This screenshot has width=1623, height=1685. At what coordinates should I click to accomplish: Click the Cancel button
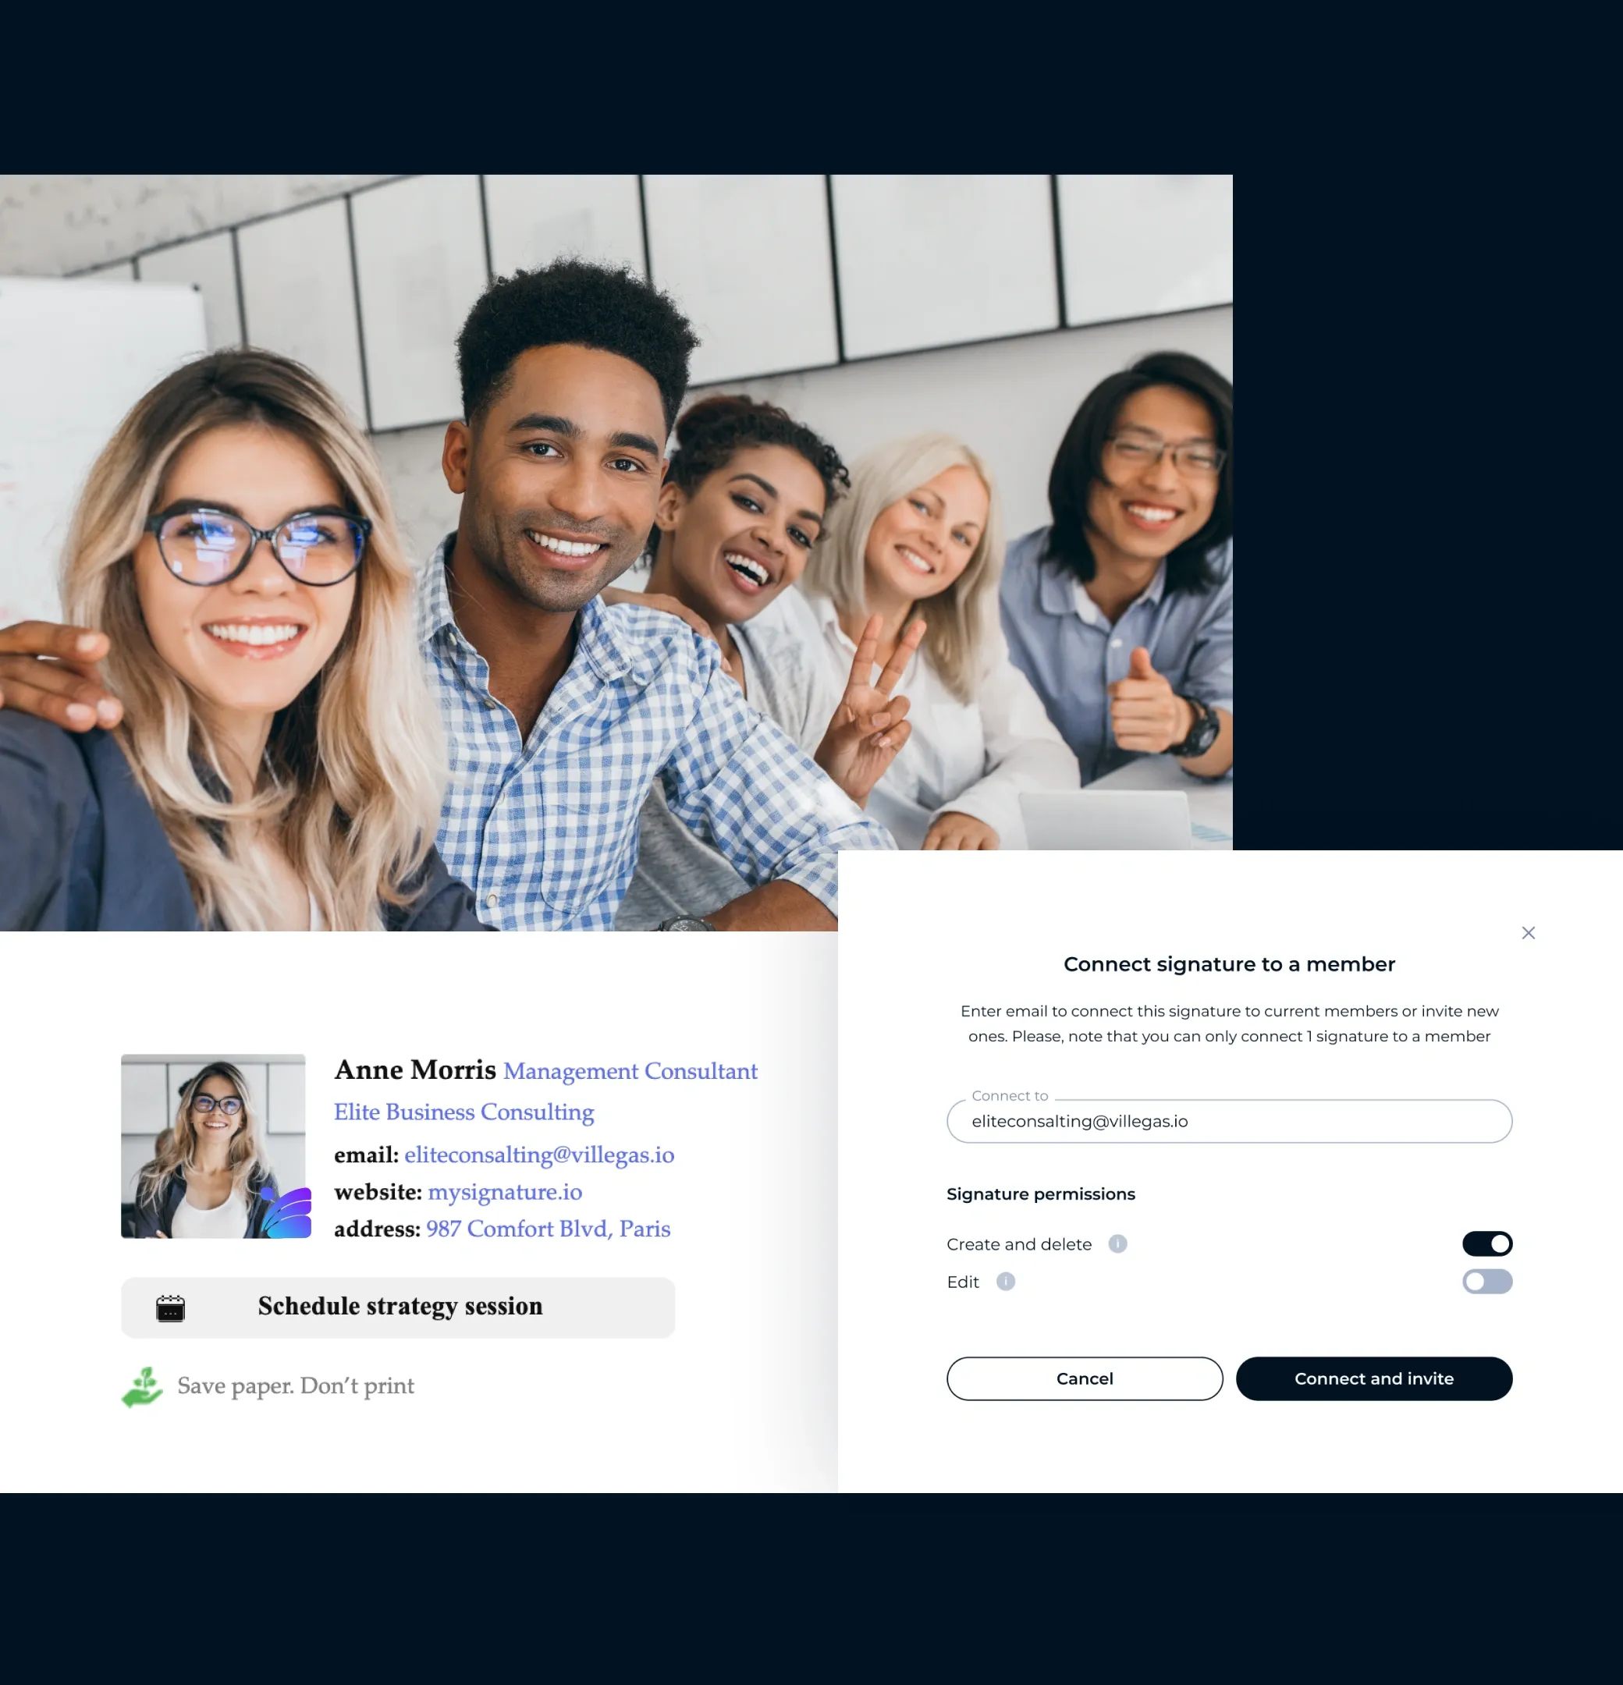[1083, 1378]
